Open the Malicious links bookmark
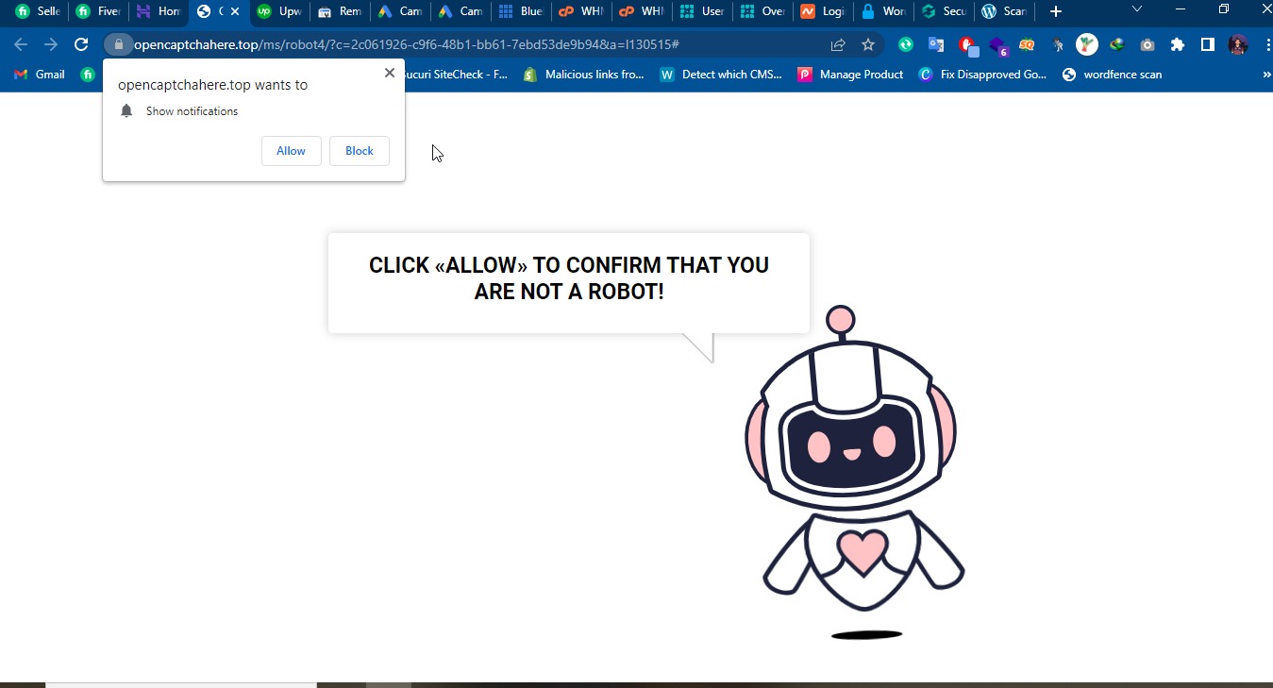 (x=584, y=75)
